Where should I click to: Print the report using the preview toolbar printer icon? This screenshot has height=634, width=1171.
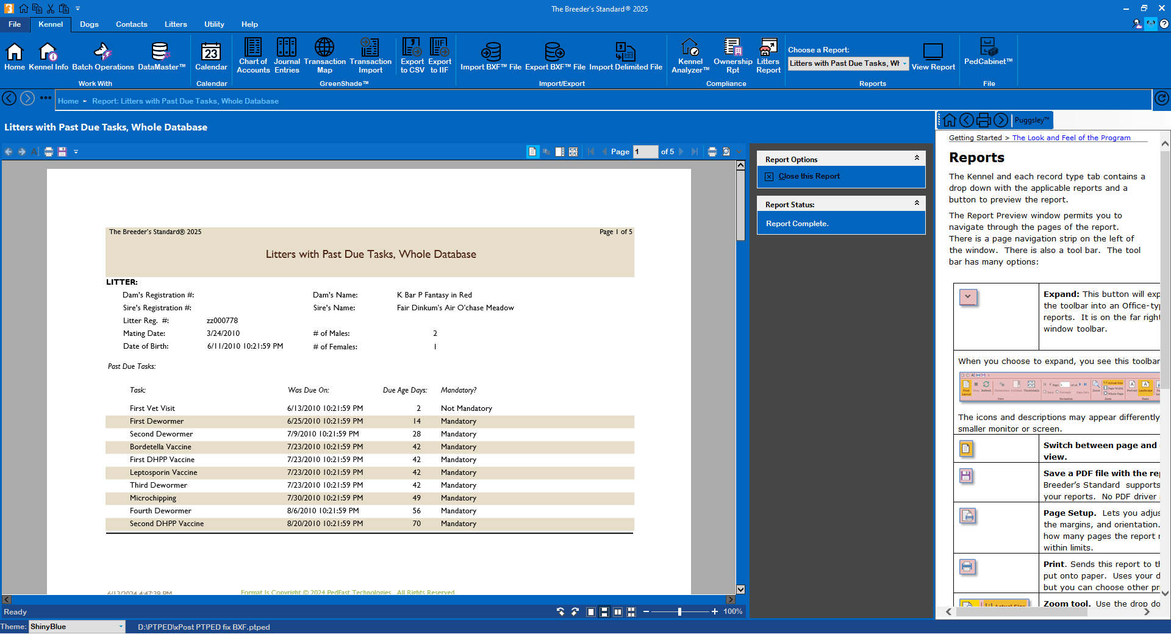coord(49,152)
